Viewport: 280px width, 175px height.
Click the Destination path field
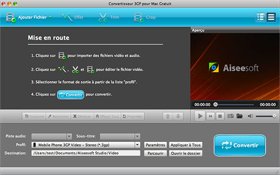click(x=86, y=153)
